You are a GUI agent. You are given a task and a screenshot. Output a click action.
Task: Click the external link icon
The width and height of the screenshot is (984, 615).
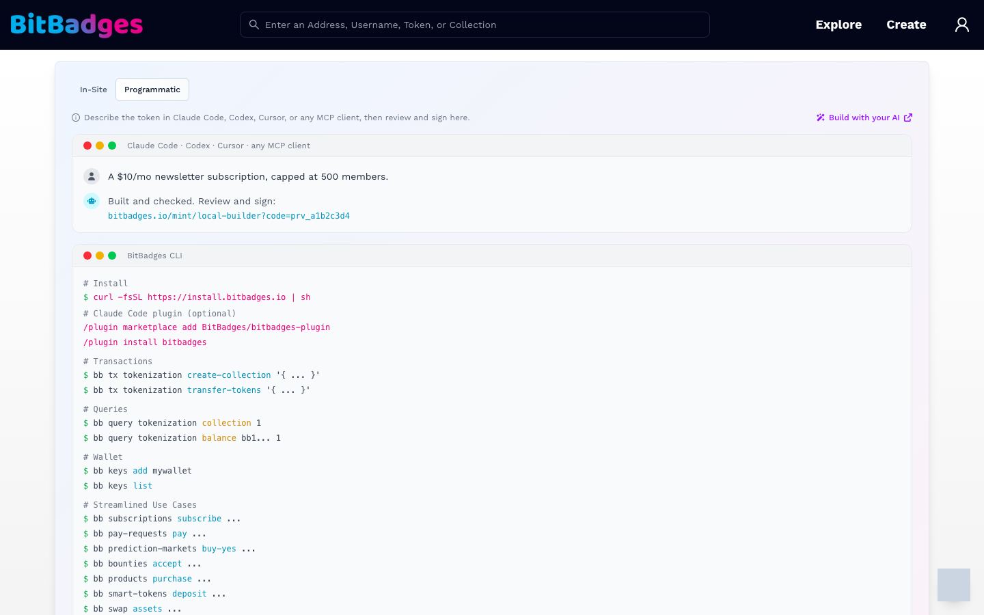908,118
